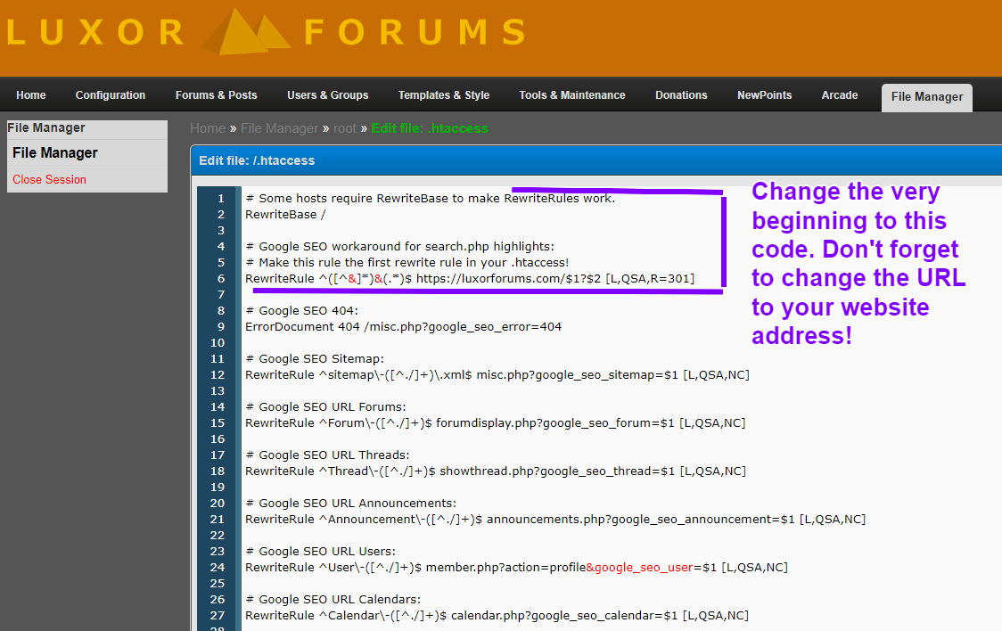Click the announcements.php RewriteRule line
The height and width of the screenshot is (631, 1002).
pos(555,520)
